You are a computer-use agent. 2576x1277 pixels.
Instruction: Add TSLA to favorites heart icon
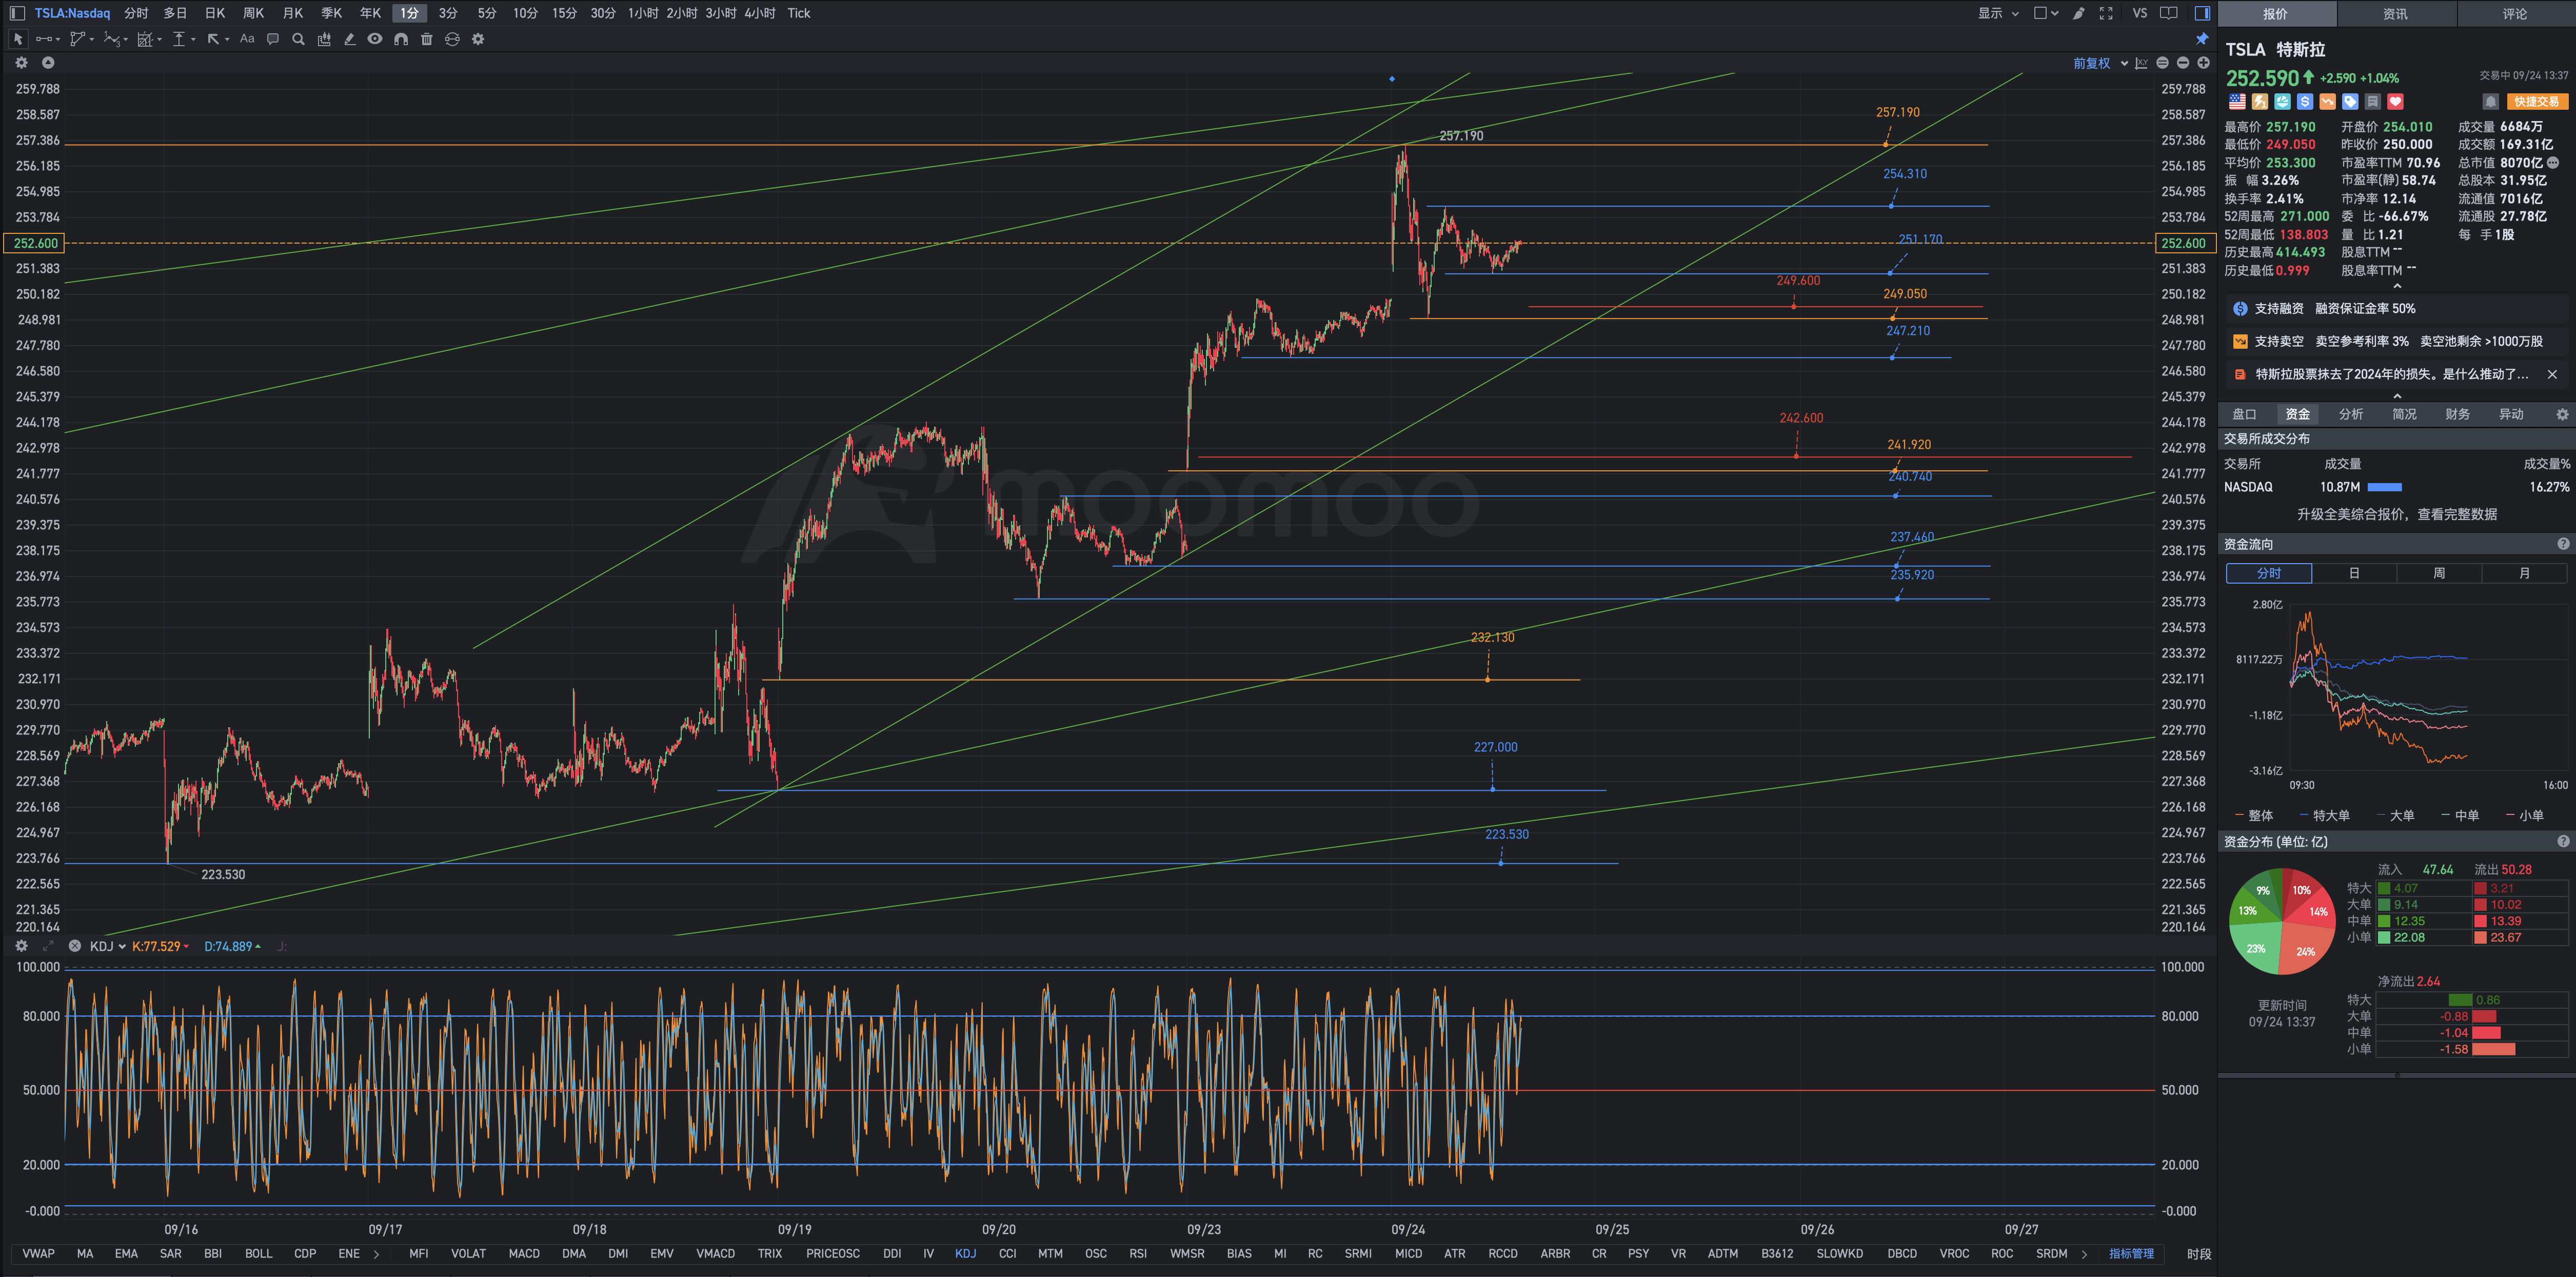click(x=2395, y=102)
